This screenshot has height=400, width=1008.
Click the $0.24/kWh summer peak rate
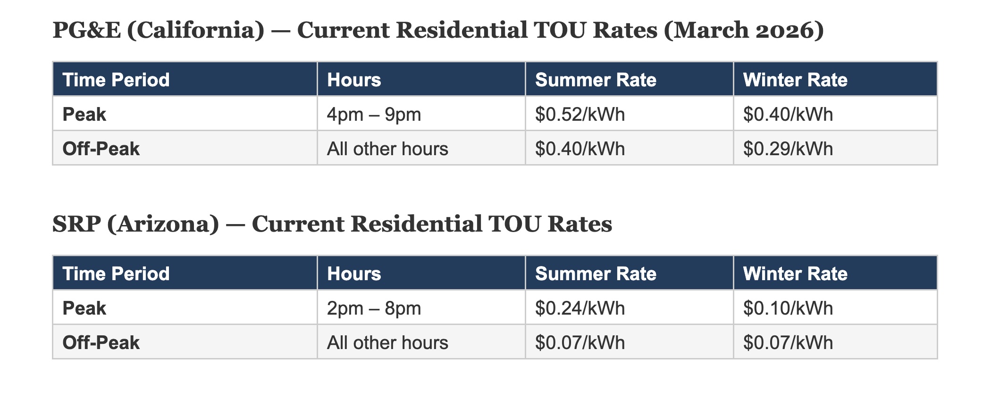pyautogui.click(x=580, y=308)
